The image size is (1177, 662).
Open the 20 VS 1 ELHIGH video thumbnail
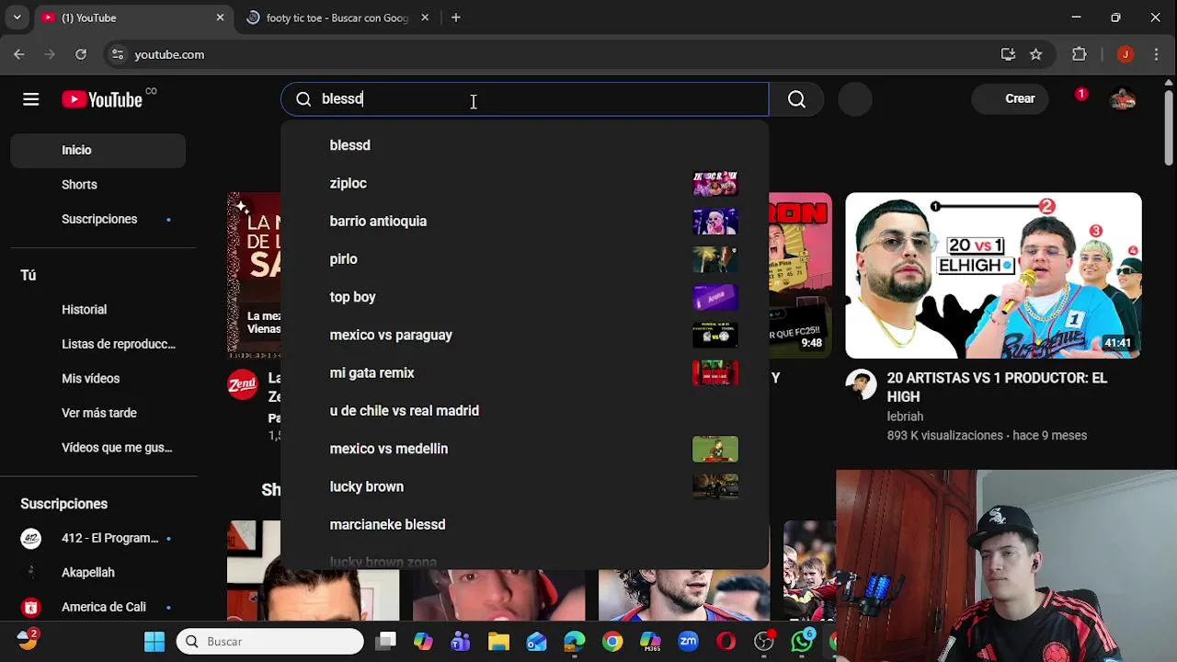pyautogui.click(x=993, y=275)
